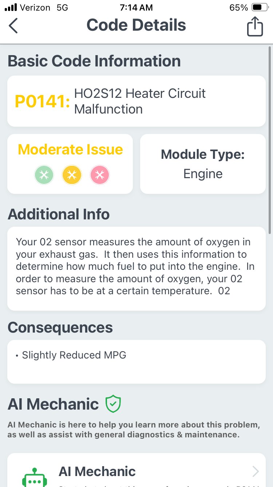The height and width of the screenshot is (487, 273).
Task: Select the Module Type Engine card
Action: tap(203, 164)
